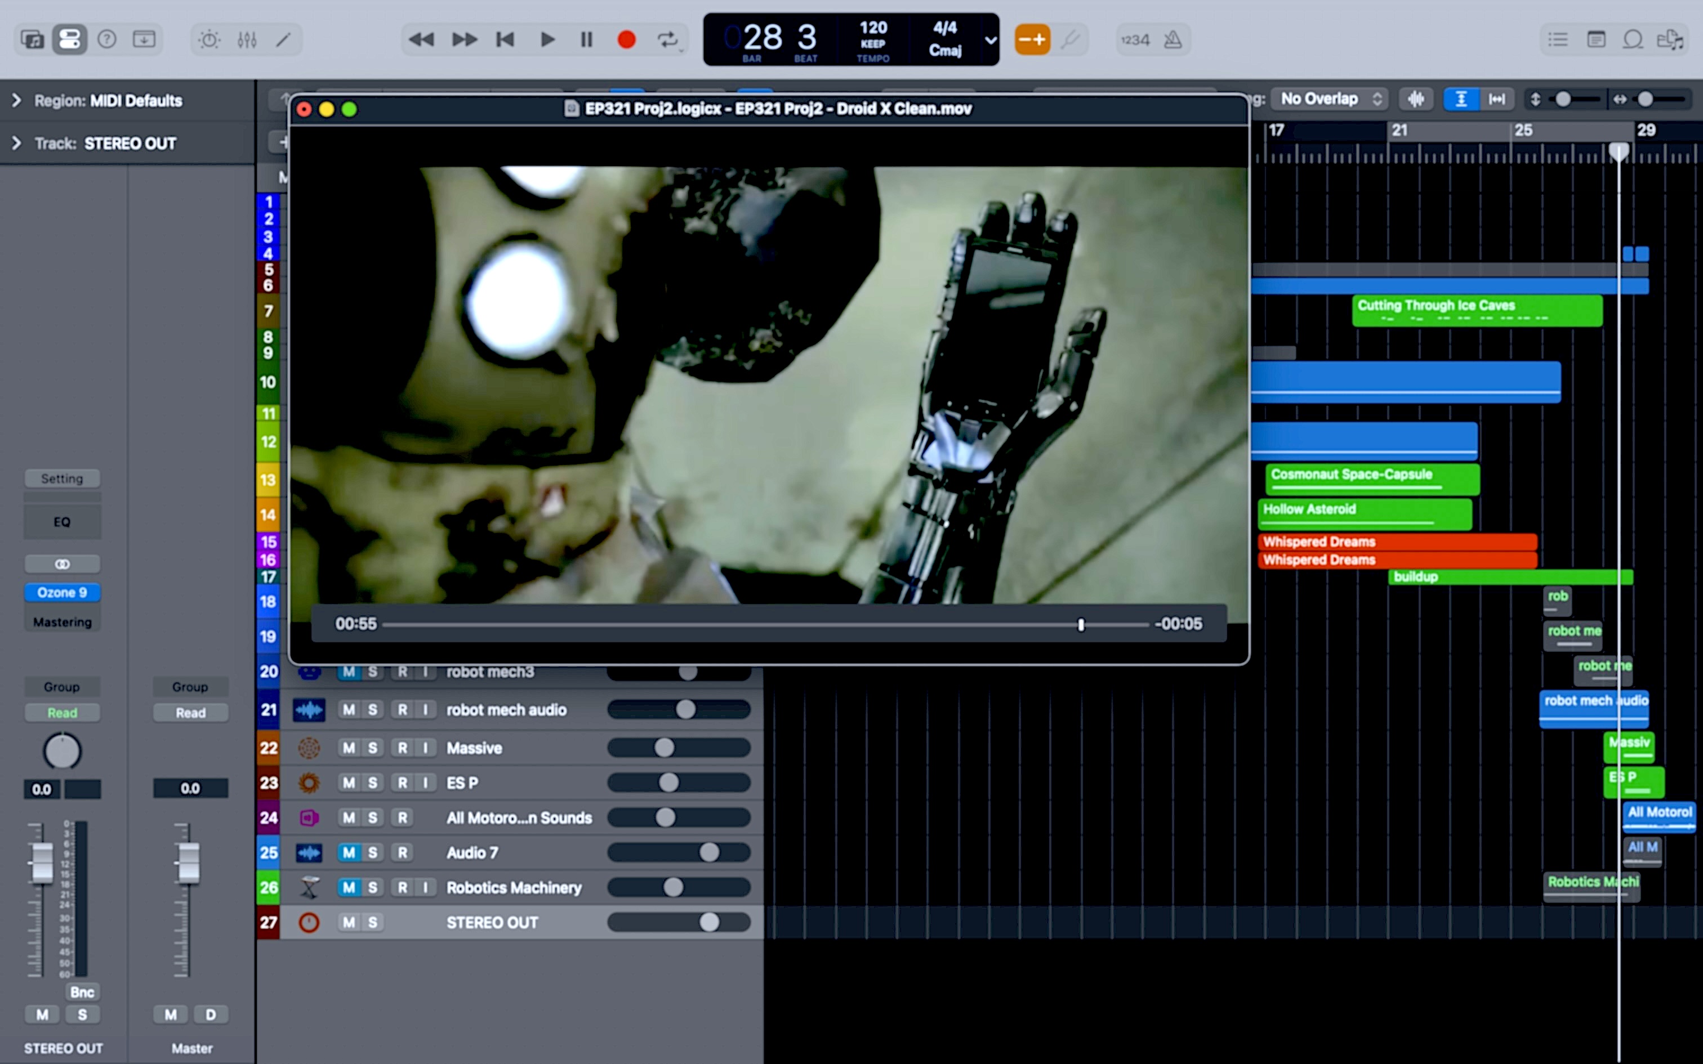
Task: Toggle the Inspector panel icon
Action: pos(69,39)
